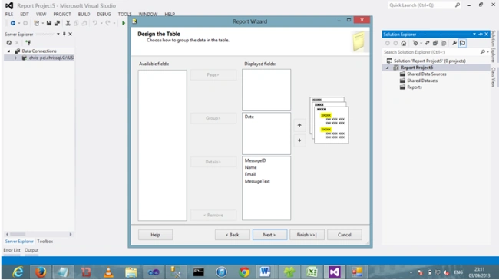Open Firefox from the taskbar
Image resolution: width=499 pixels, height=280 pixels.
[41, 272]
